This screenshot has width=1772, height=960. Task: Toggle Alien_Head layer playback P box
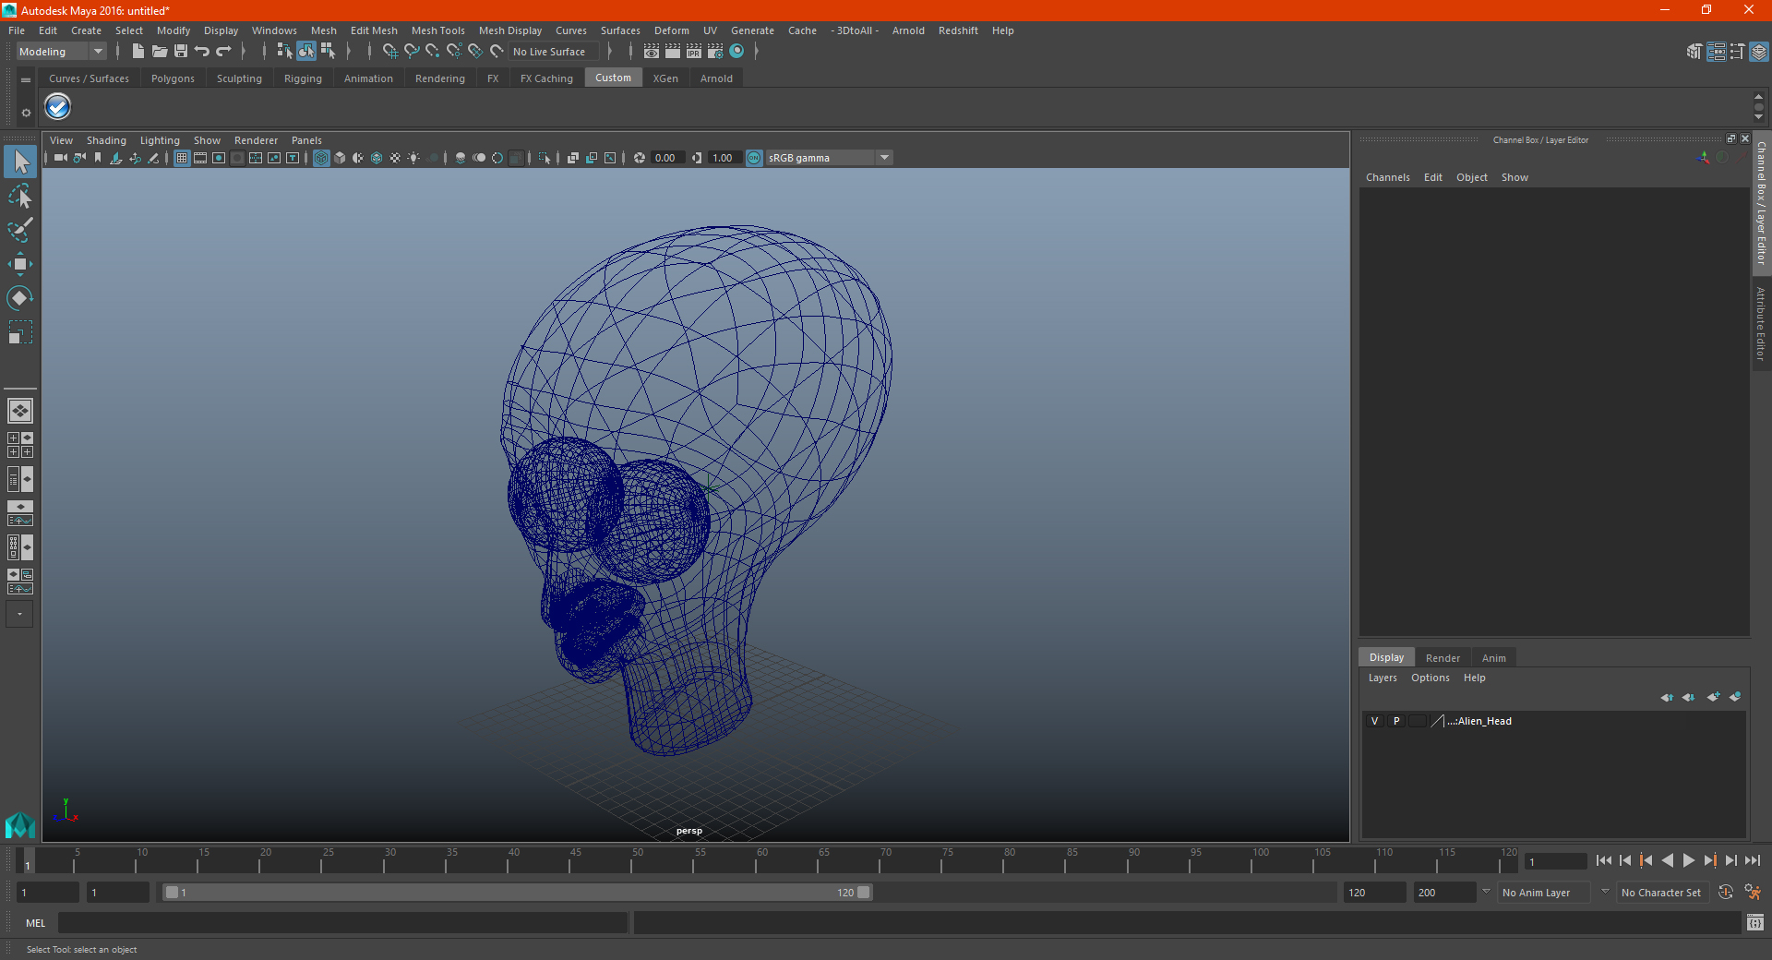pyautogui.click(x=1396, y=721)
